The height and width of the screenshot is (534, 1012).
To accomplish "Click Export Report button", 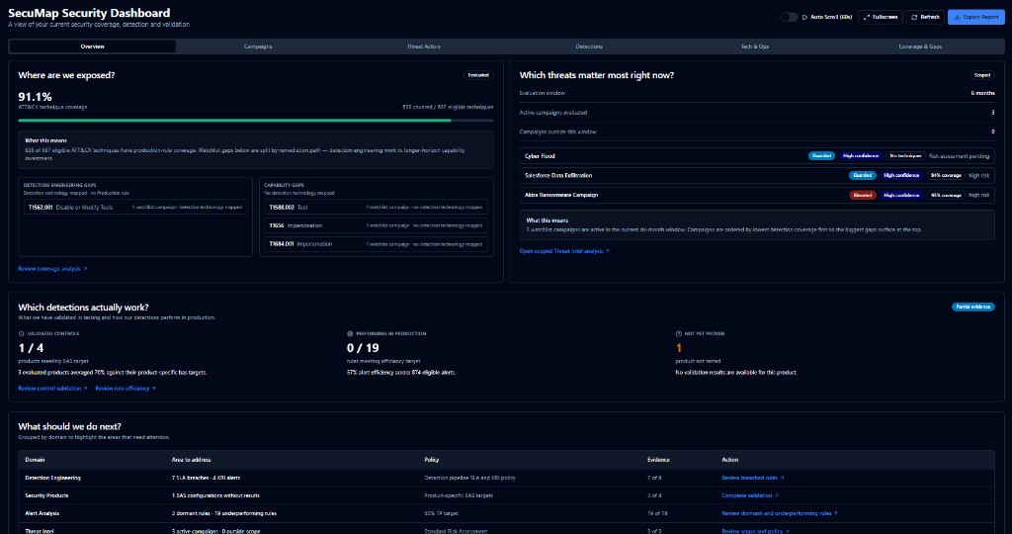I will click(975, 17).
